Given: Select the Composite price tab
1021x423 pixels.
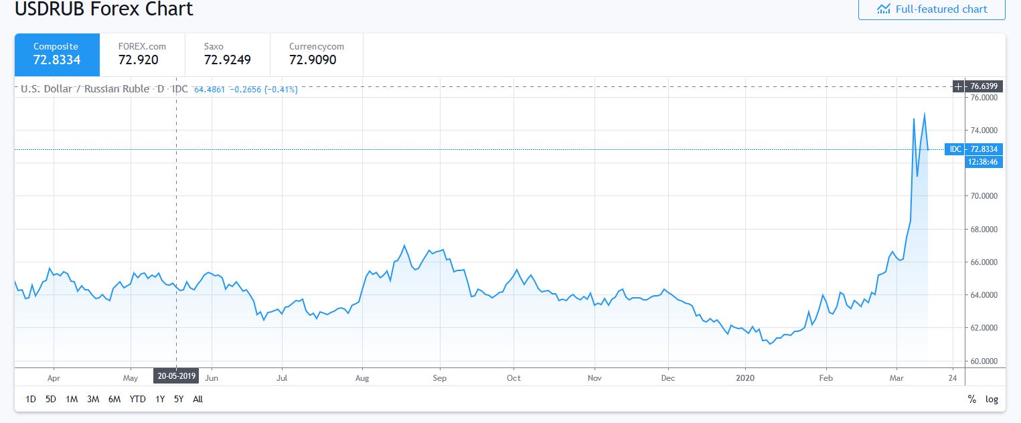Looking at the screenshot, I should click(x=57, y=54).
